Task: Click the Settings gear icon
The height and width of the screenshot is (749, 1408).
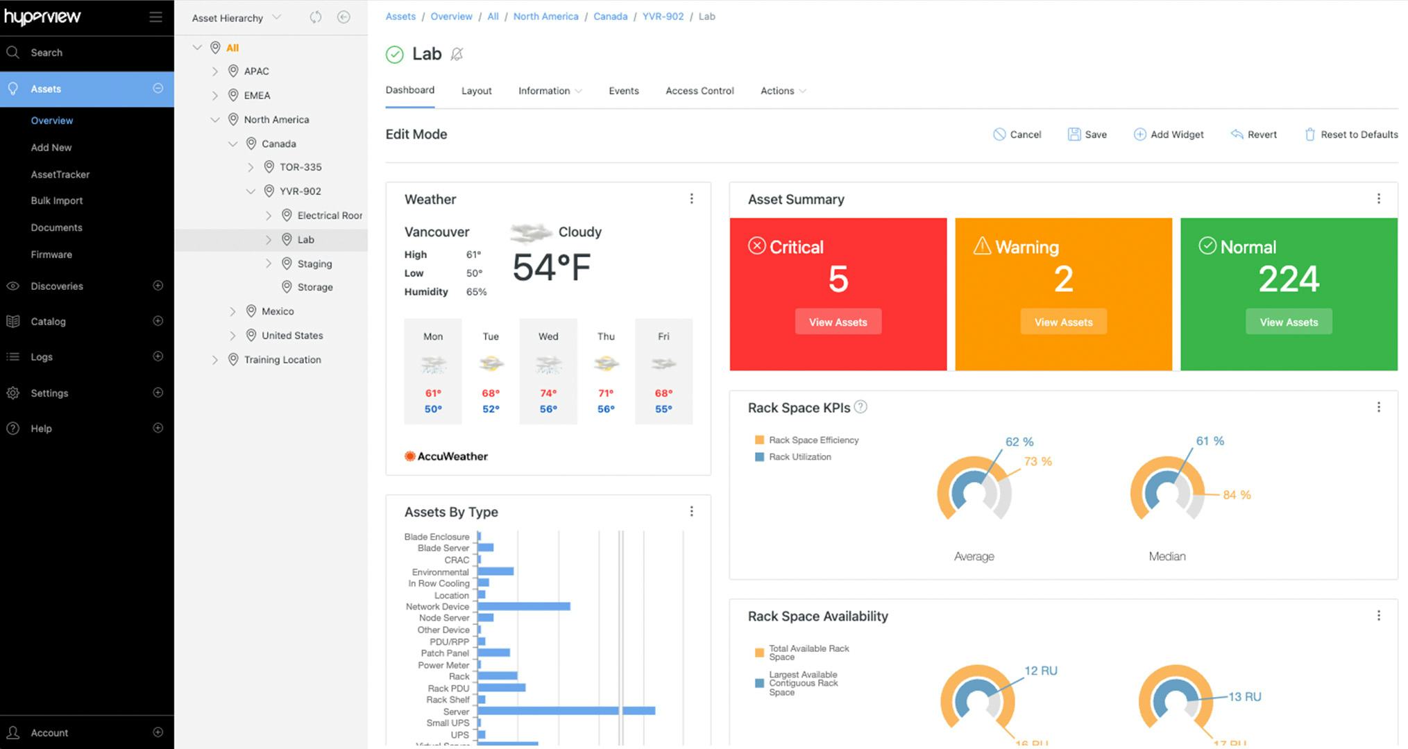Action: click(x=12, y=393)
